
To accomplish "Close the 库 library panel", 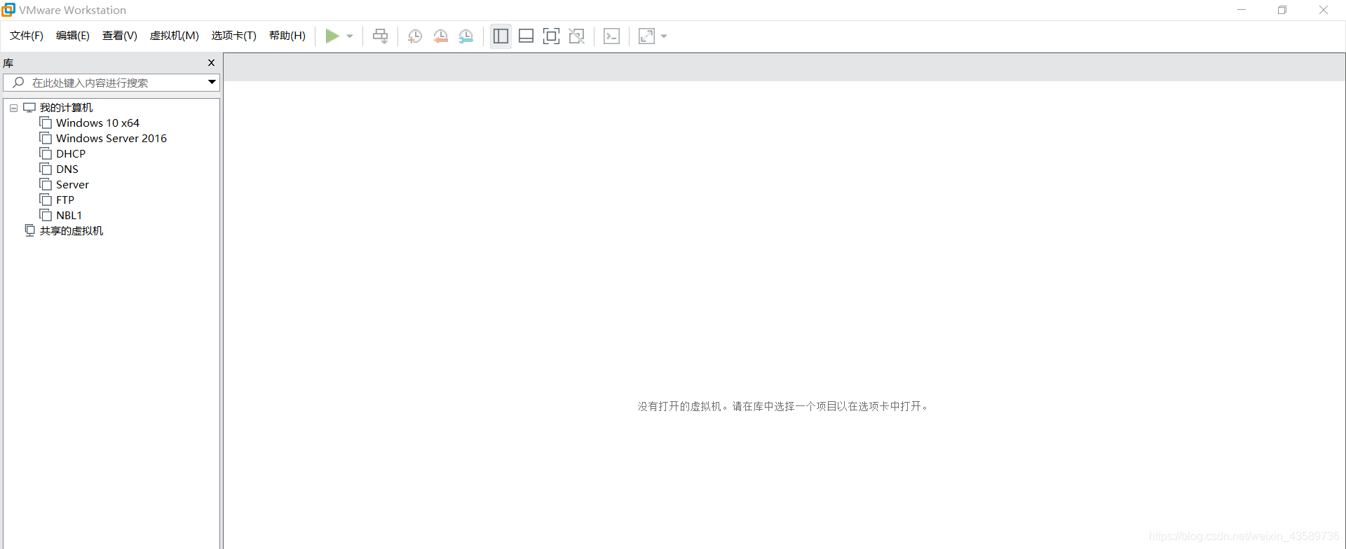I will click(211, 63).
